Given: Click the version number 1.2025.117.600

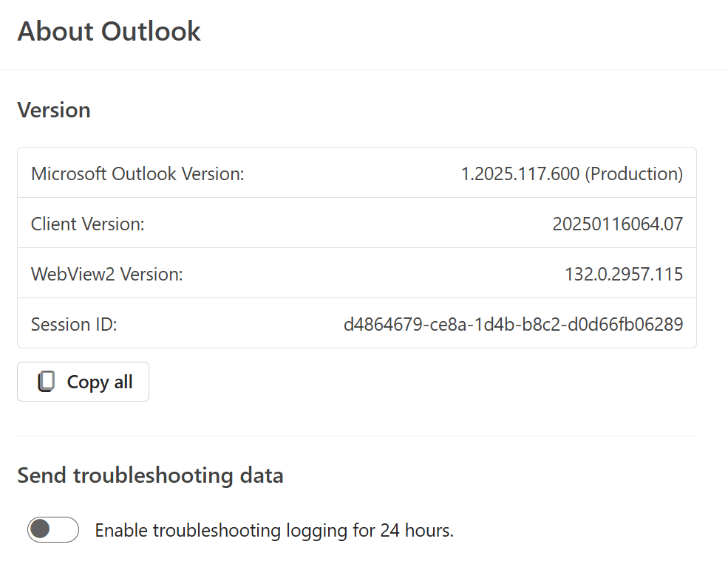Looking at the screenshot, I should point(520,174).
